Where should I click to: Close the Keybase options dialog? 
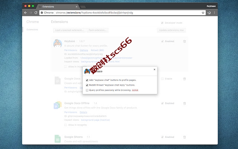click(154, 70)
